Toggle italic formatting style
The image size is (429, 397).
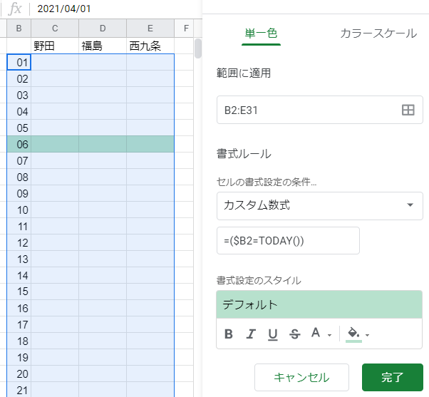[x=251, y=334]
